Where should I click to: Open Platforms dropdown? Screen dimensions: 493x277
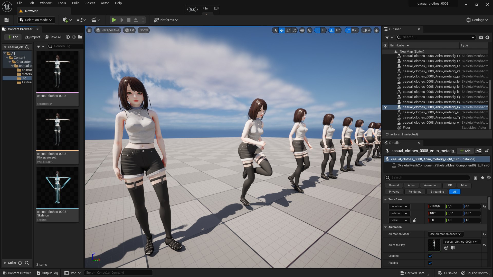[166, 20]
